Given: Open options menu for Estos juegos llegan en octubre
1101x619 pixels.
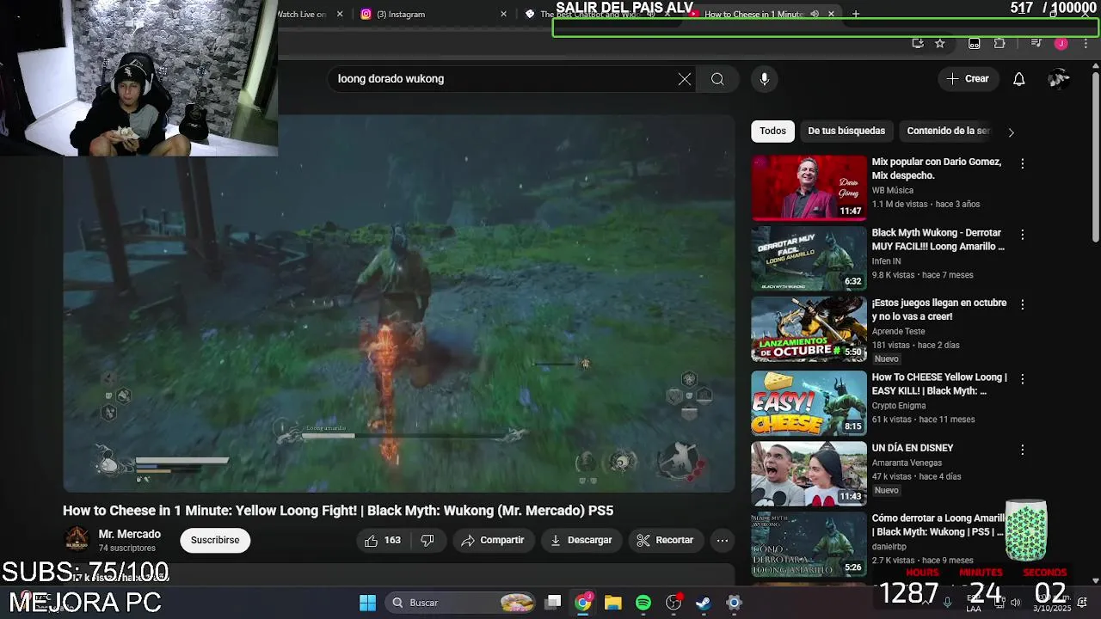Looking at the screenshot, I should (1022, 304).
